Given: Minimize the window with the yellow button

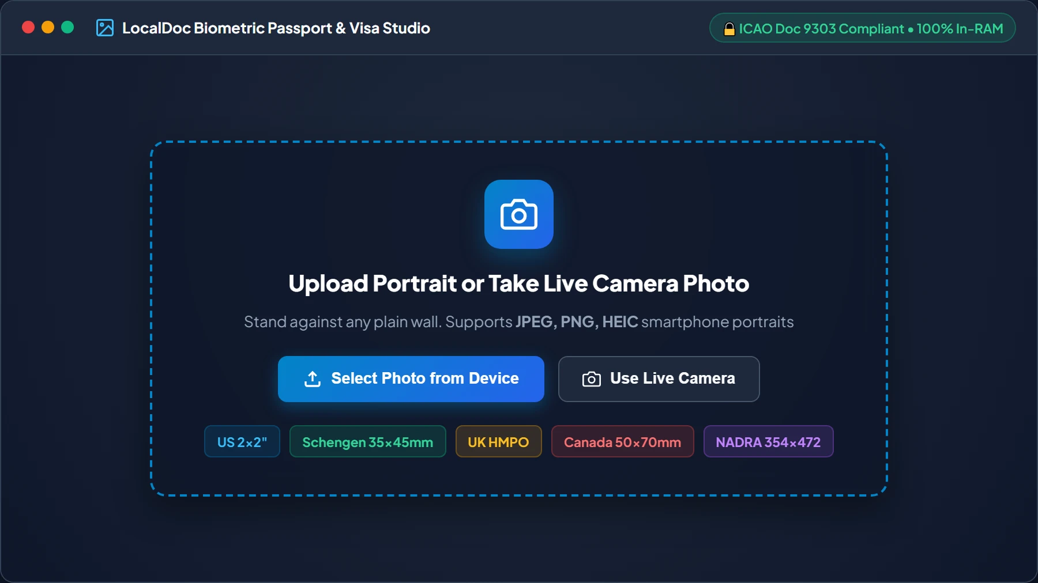Looking at the screenshot, I should [48, 28].
